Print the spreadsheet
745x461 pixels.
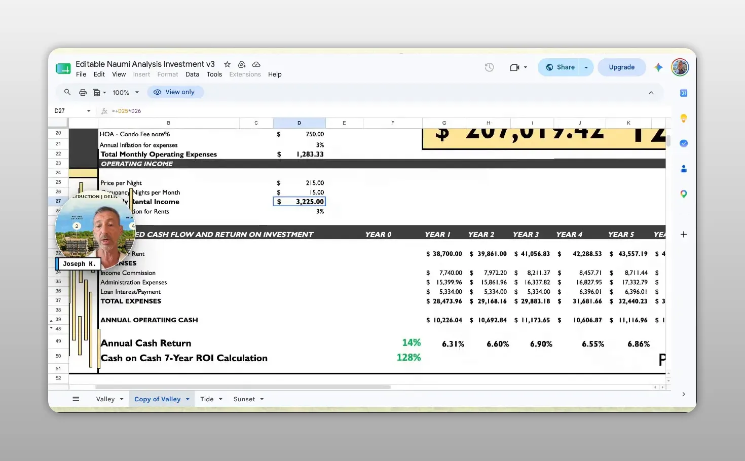(83, 92)
